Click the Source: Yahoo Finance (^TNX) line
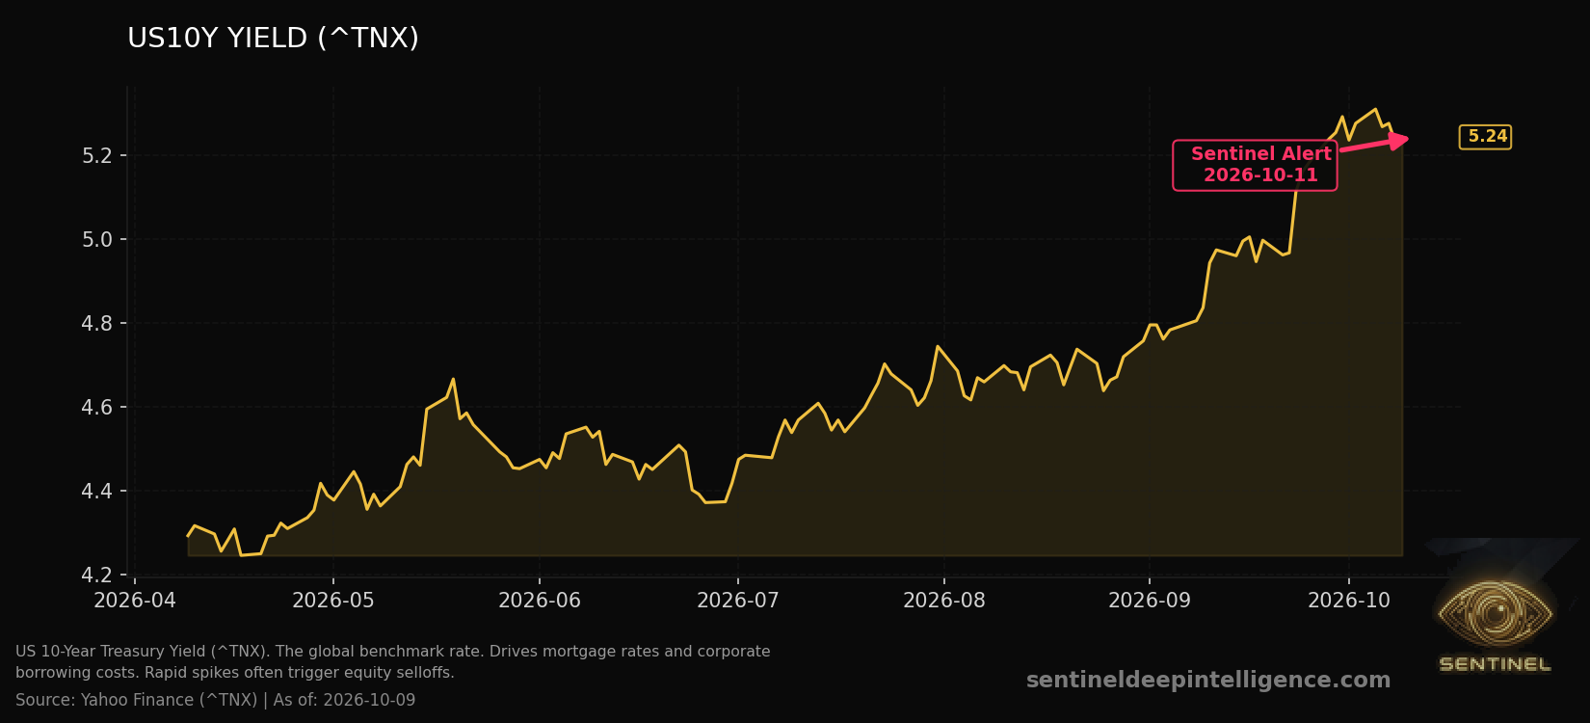The width and height of the screenshot is (1590, 723). pos(216,700)
